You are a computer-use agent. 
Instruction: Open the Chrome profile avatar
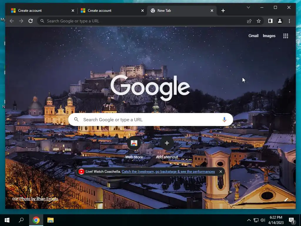coord(280,21)
